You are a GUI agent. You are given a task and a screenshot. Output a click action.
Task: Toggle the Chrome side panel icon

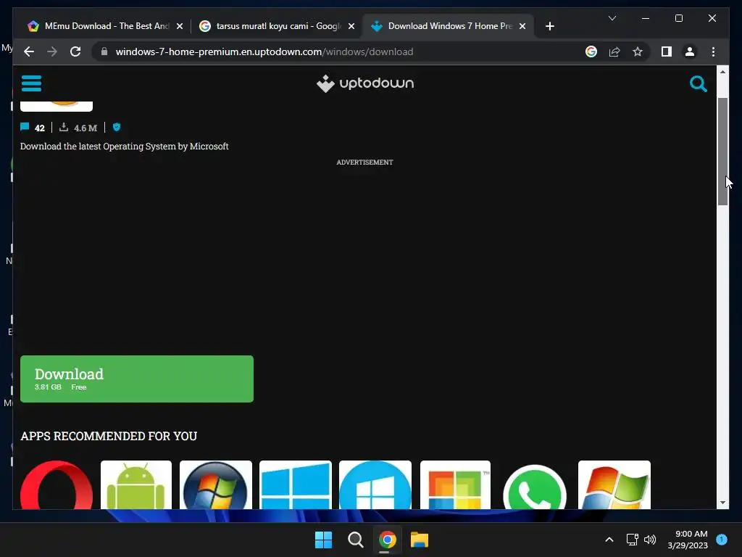point(667,51)
